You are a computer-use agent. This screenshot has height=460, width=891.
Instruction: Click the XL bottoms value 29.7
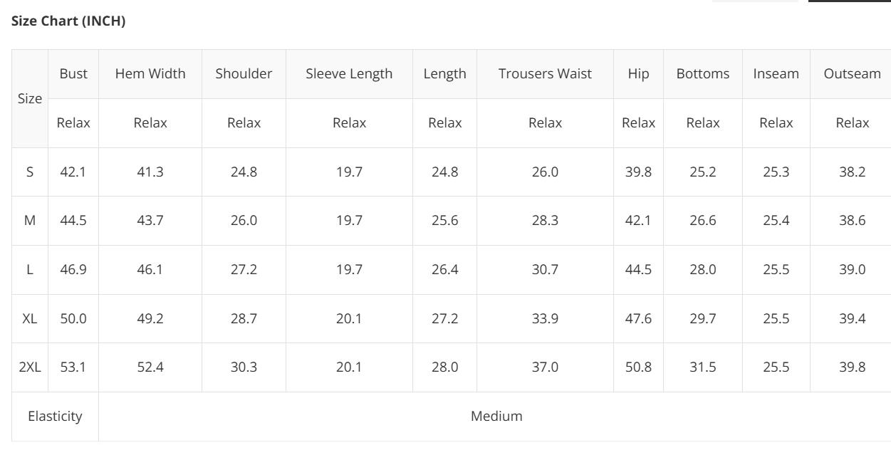703,318
